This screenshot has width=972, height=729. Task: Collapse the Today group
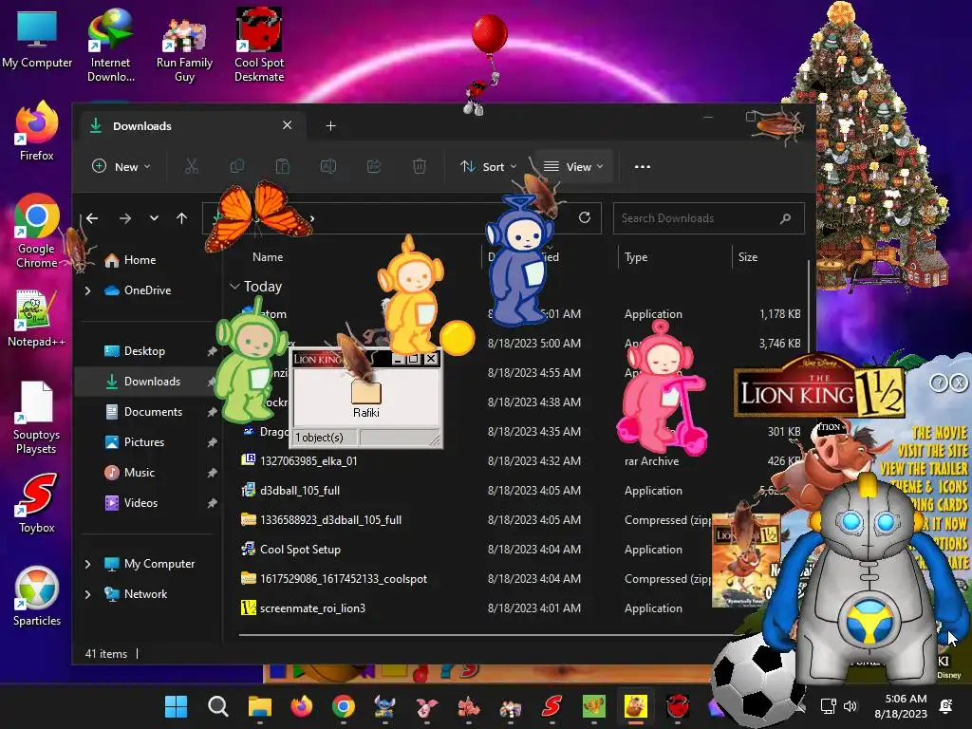(x=234, y=287)
